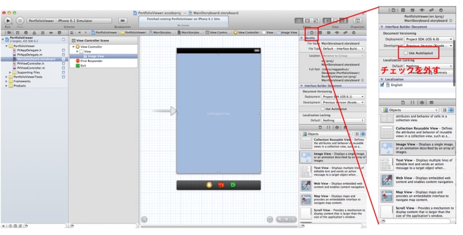
Task: Toggle the Use Autolayout checkbox in the enlarged inset
Action: [x=405, y=53]
